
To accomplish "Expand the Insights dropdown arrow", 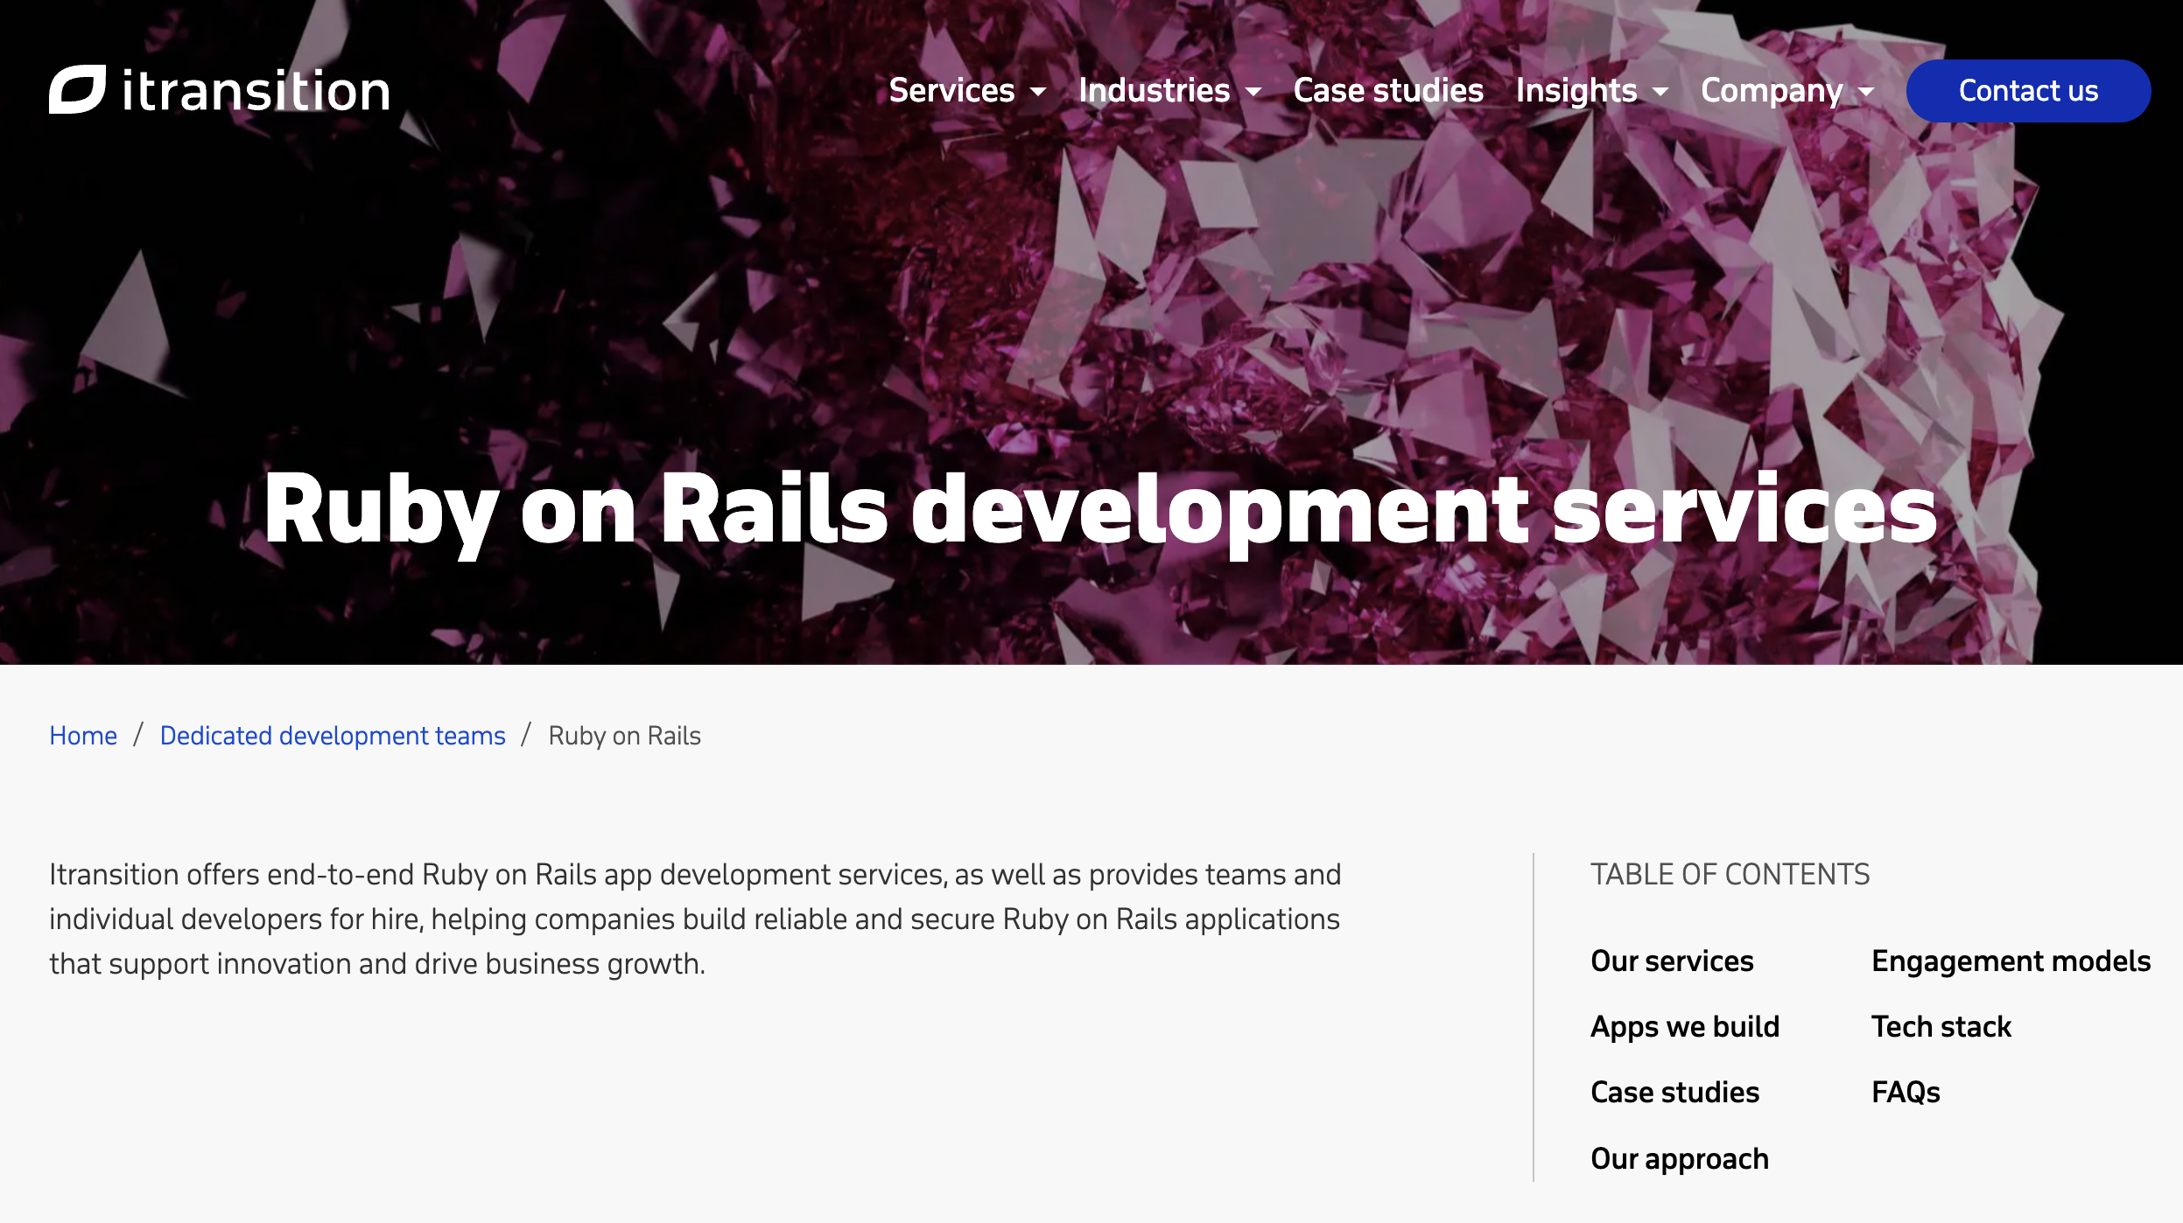I will [x=1660, y=92].
